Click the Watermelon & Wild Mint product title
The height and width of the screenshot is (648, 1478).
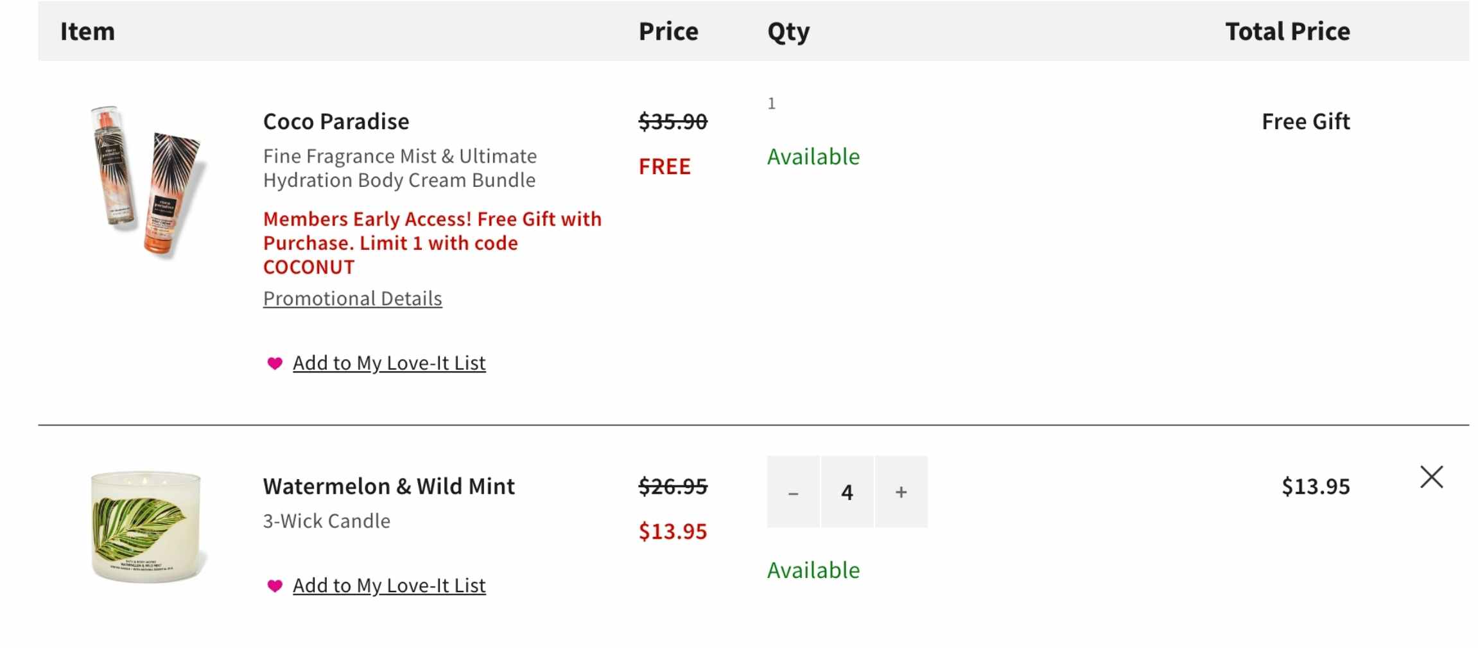388,486
